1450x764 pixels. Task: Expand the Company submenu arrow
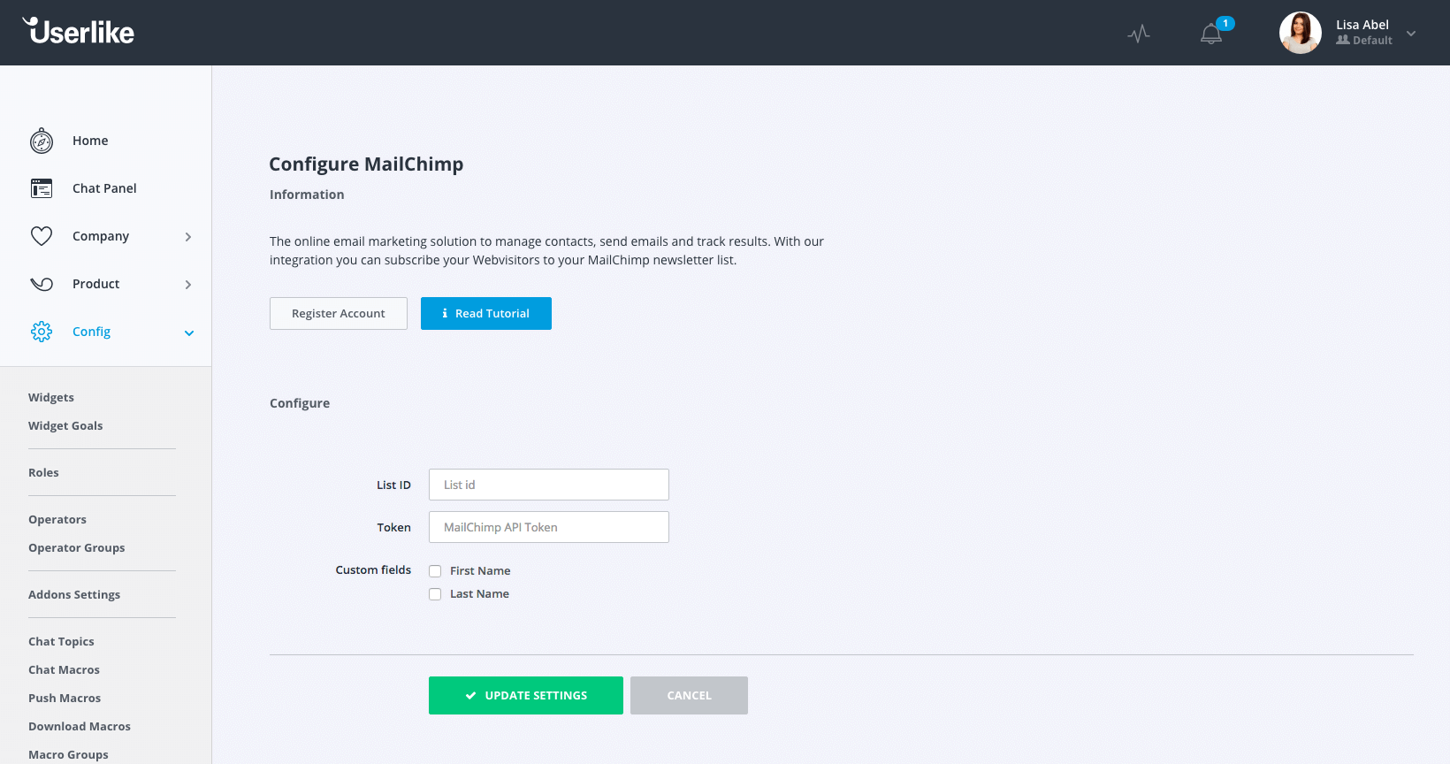(x=188, y=237)
